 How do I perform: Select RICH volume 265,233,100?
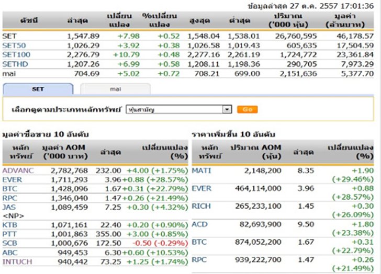[258, 207]
